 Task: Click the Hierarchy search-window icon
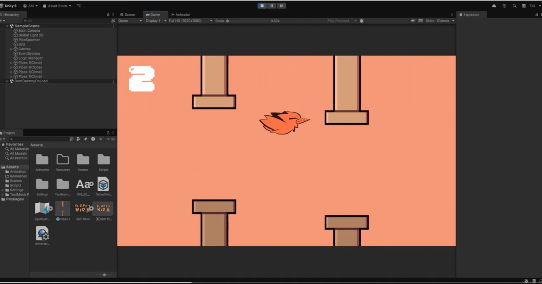point(113,21)
